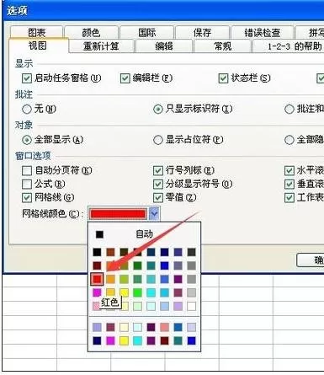Pick the cyan swatch in the bottom palette row
This screenshot has height=375, width=324.
coord(137,340)
